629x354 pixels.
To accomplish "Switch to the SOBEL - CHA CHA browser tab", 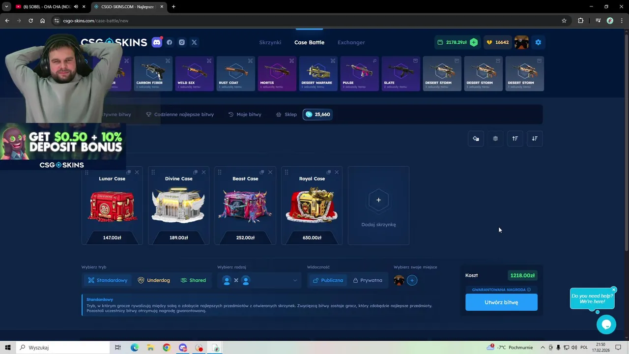I will point(47,6).
